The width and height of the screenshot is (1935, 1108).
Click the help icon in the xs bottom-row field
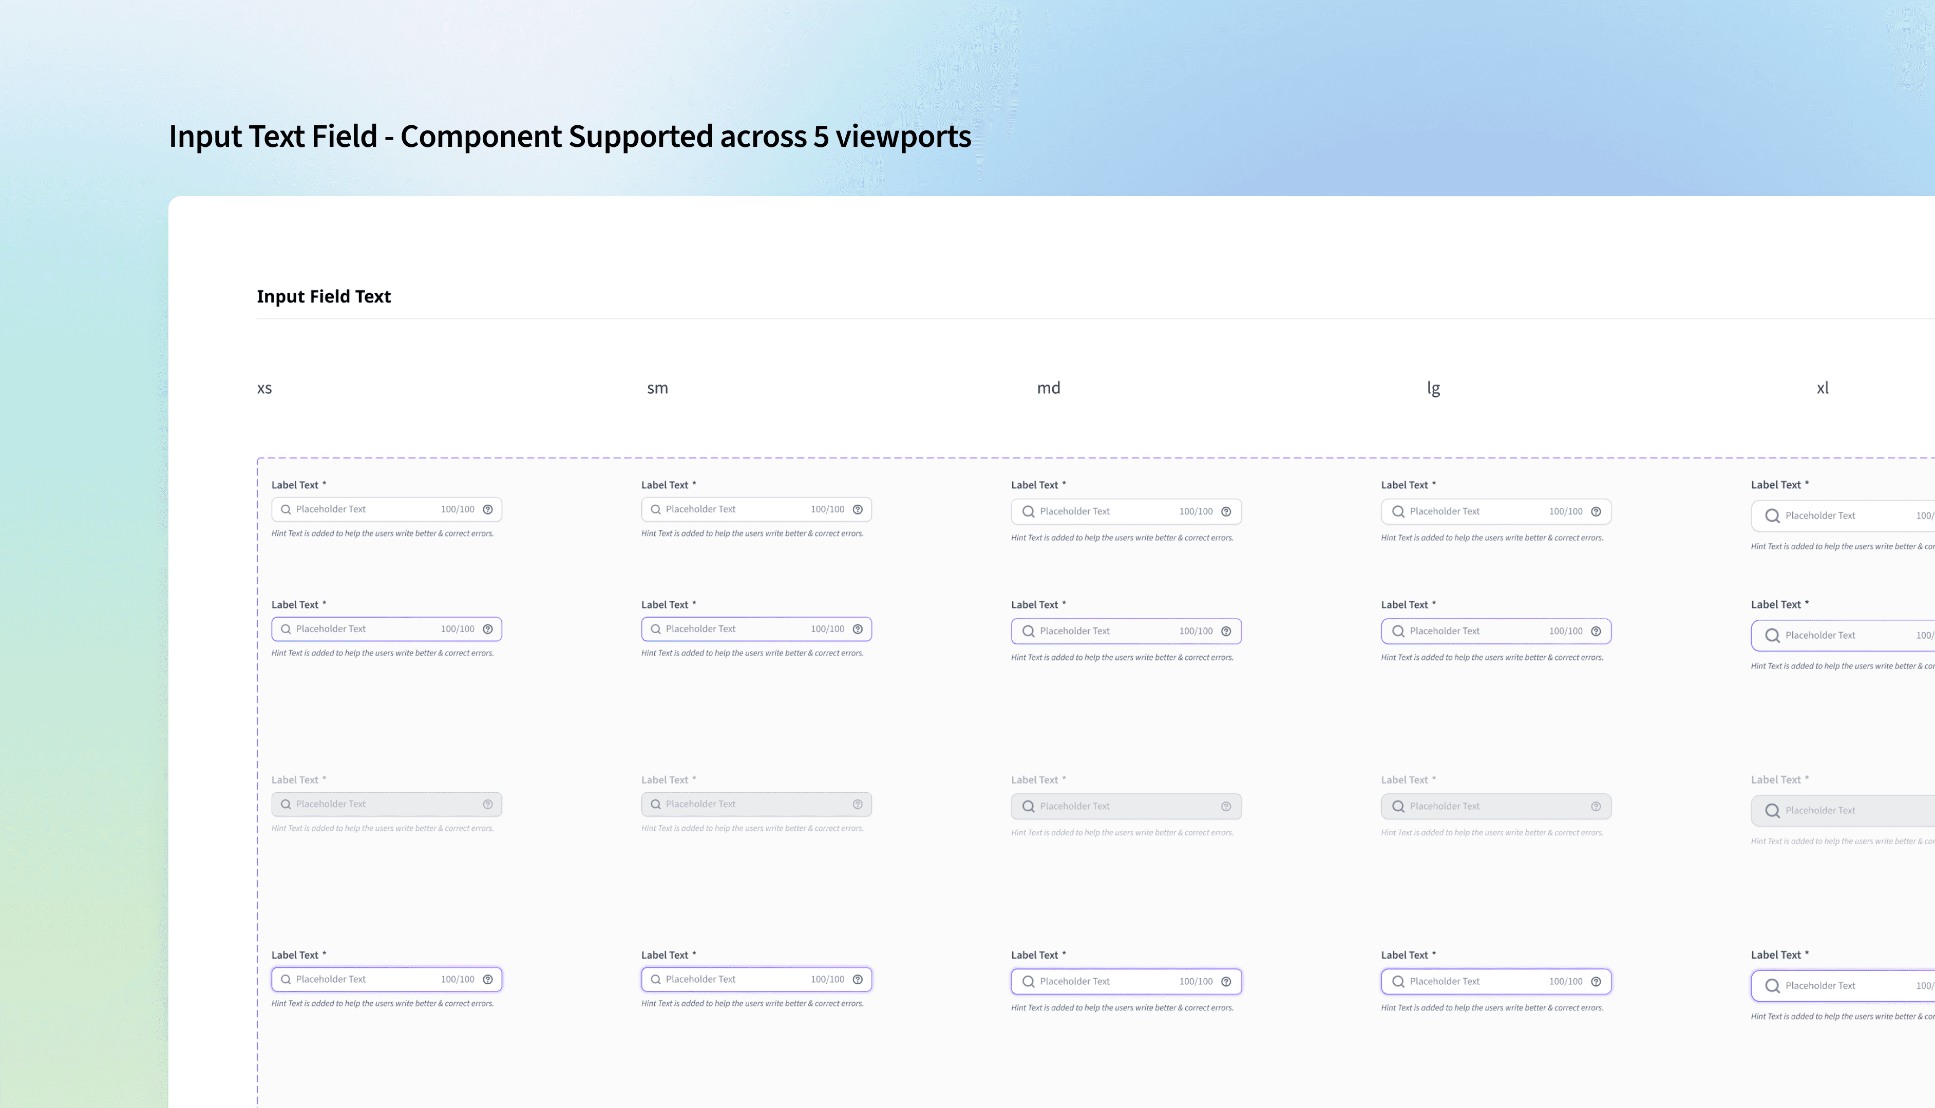pos(488,980)
